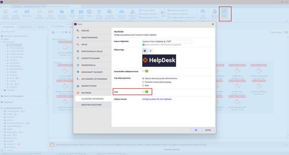Click the add custom logo plus icon
Image resolution: width=289 pixels, height=155 pixels.
tap(144, 51)
